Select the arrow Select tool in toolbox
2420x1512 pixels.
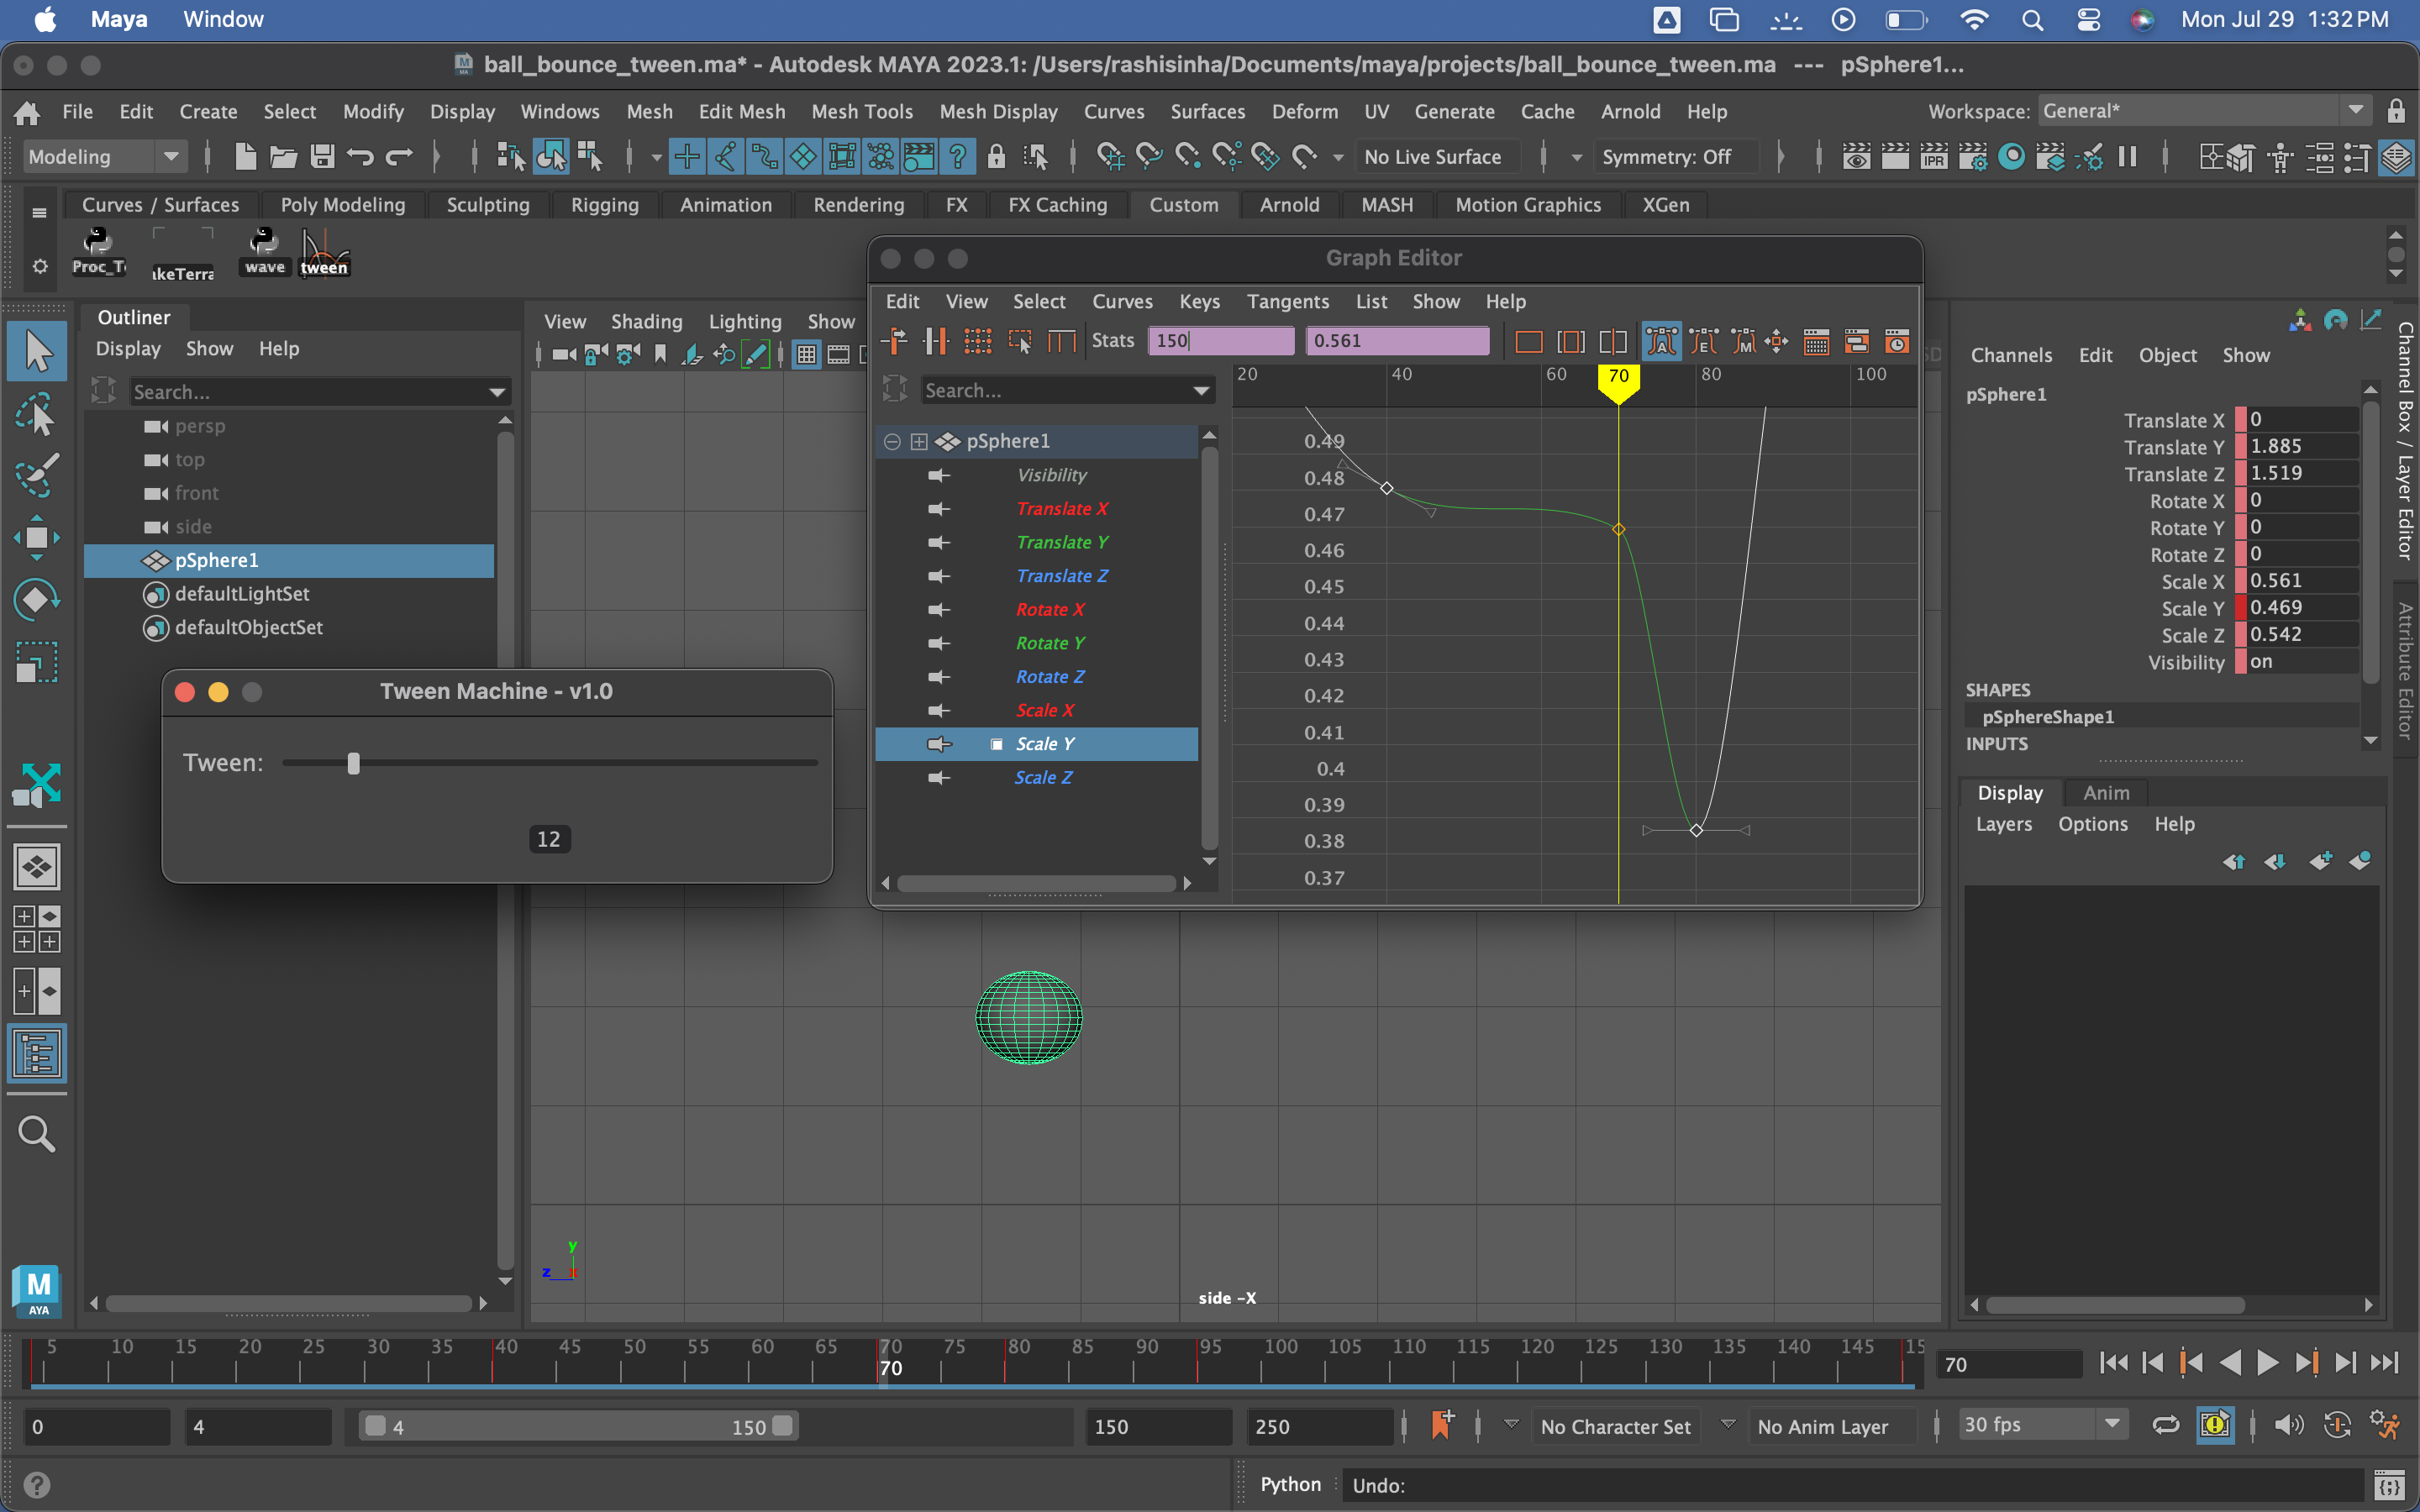click(37, 352)
